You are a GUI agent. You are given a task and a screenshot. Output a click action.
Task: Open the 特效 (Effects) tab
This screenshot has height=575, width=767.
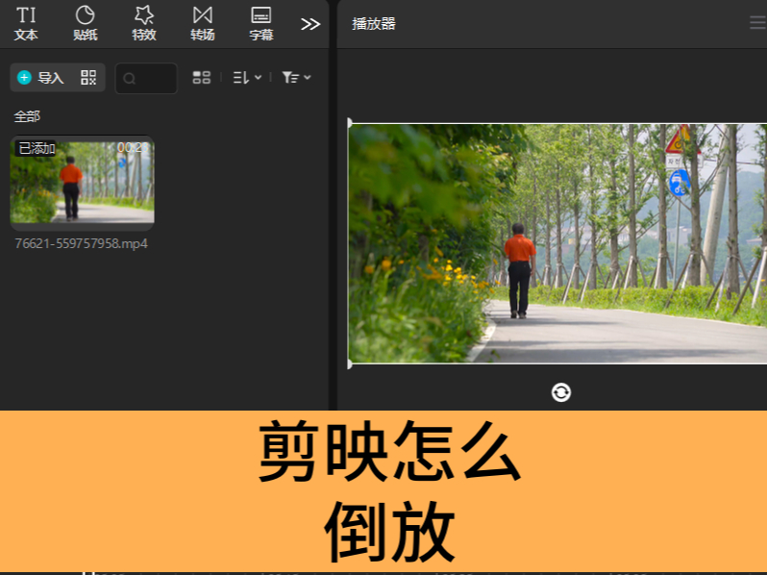click(144, 23)
